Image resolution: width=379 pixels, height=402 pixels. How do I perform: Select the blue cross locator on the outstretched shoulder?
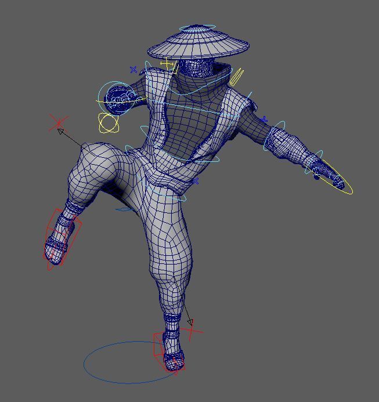pyautogui.click(x=264, y=119)
